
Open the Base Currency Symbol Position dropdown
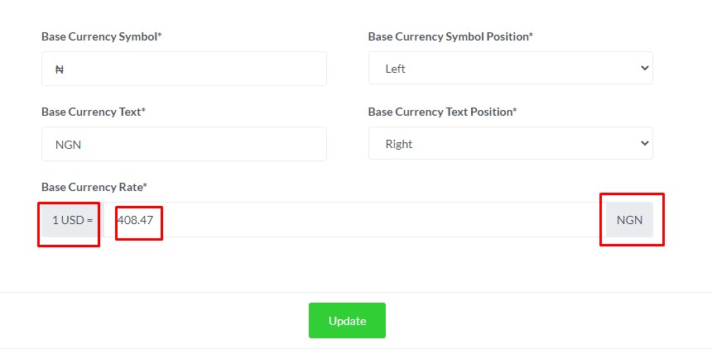click(x=510, y=69)
